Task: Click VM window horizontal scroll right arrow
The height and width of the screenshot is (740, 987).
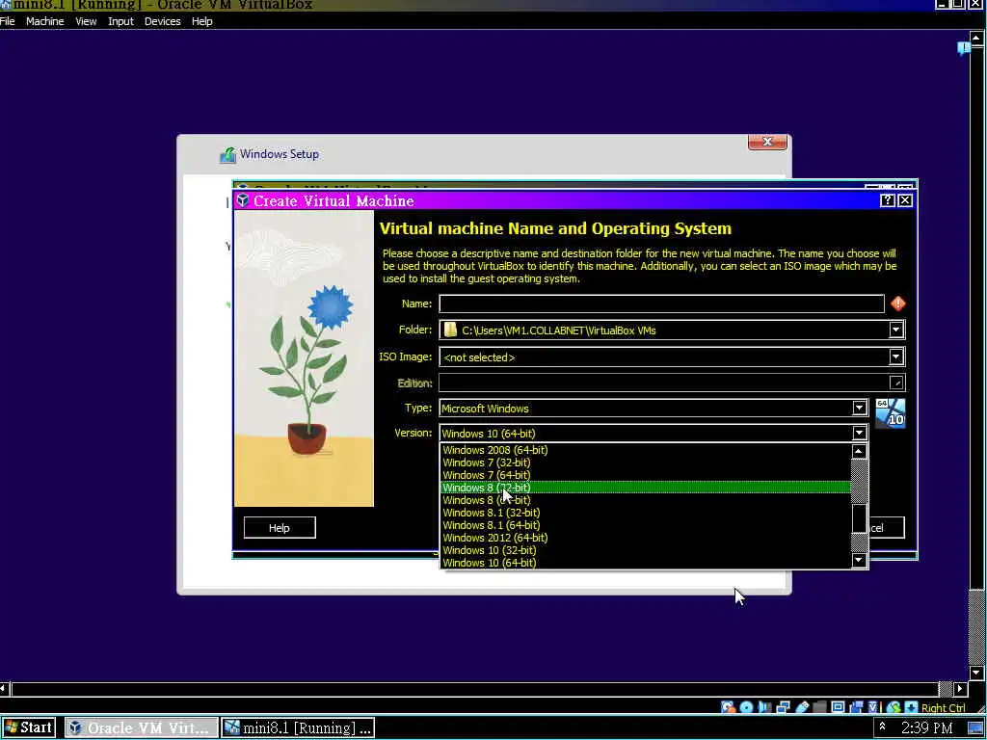Action: [x=961, y=689]
